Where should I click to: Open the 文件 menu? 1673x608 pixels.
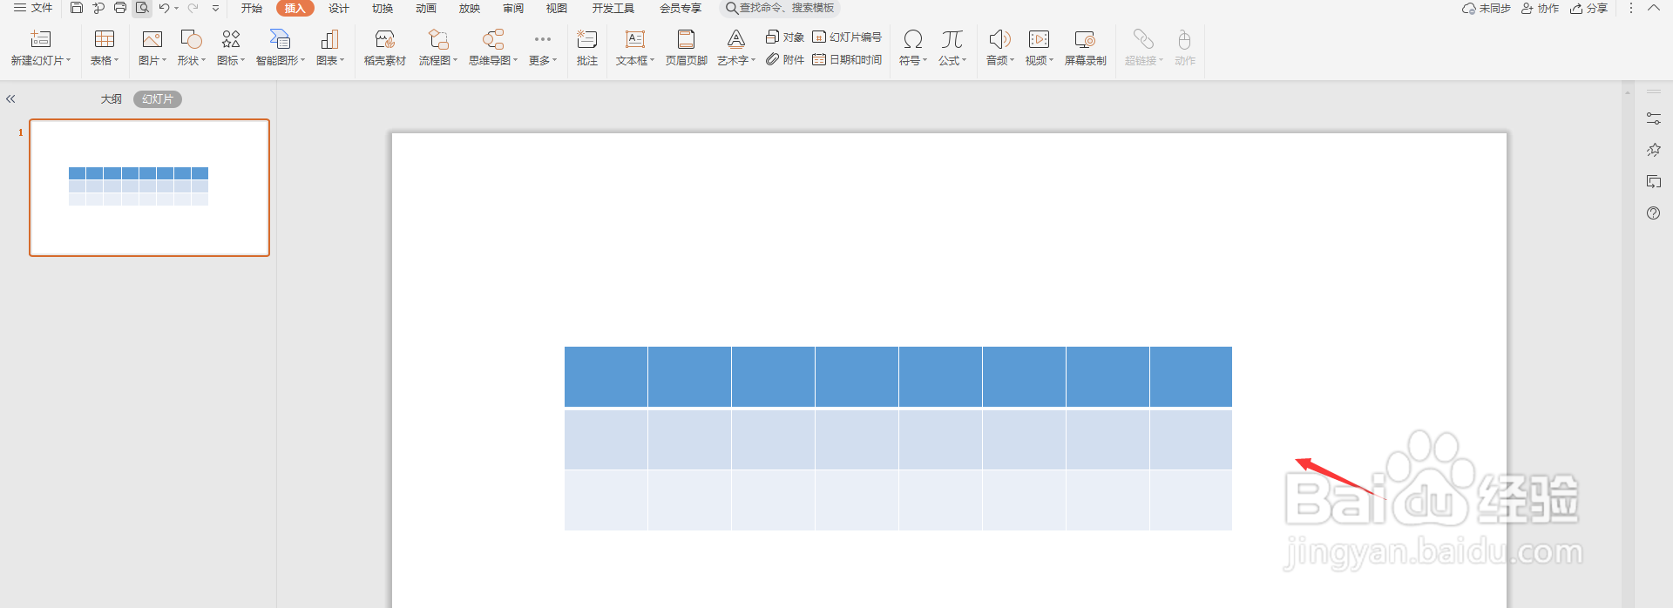[33, 8]
